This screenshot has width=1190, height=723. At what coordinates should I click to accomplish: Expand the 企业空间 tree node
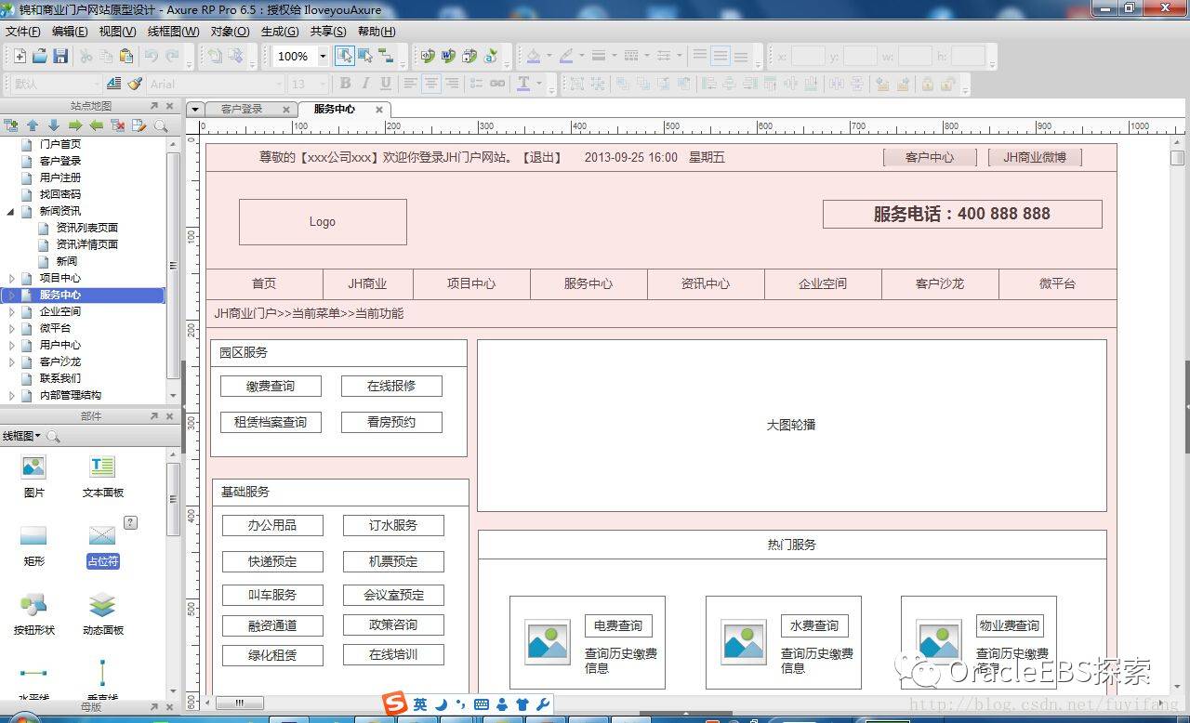11,311
